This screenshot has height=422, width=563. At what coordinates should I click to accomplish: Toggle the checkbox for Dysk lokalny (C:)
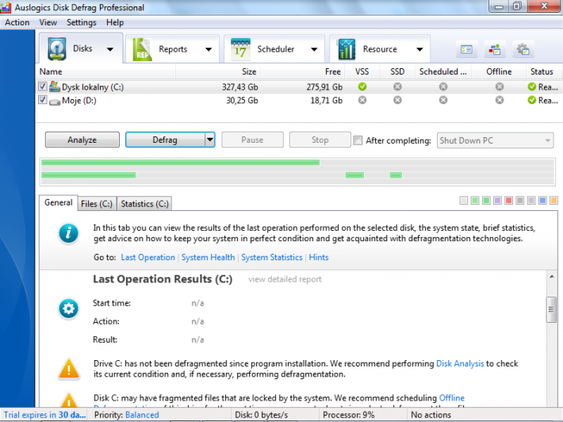coord(42,86)
